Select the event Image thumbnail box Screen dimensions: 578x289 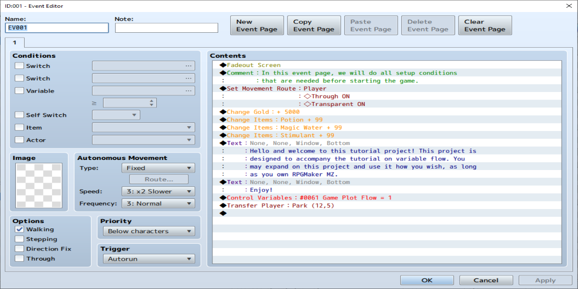[x=39, y=186]
